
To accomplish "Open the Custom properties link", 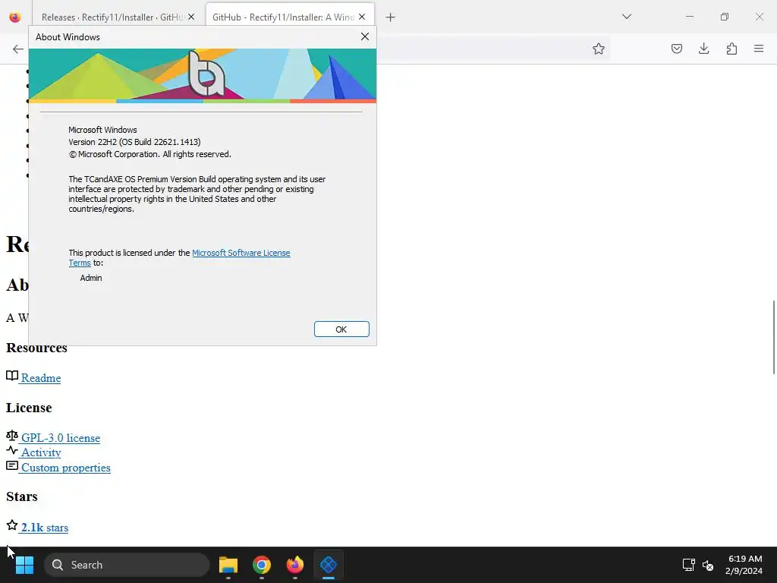I will (x=65, y=468).
